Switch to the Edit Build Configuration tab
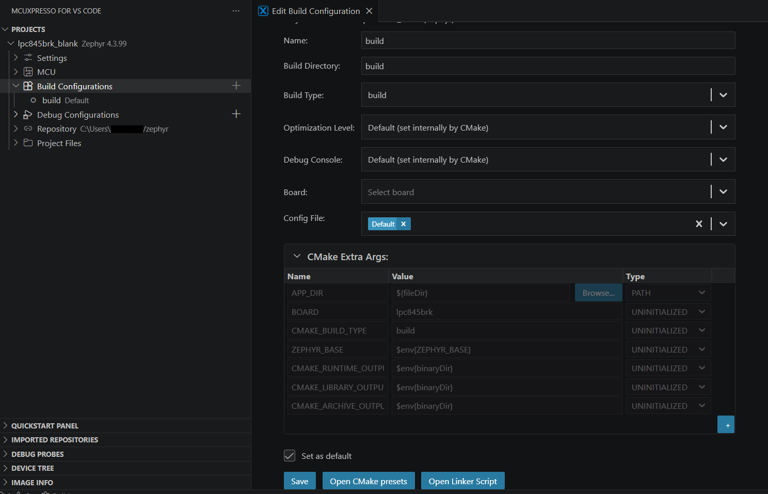The width and height of the screenshot is (768, 494). click(315, 11)
